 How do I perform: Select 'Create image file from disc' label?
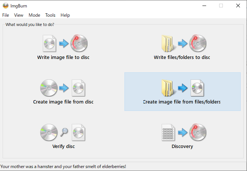[x=63, y=102]
